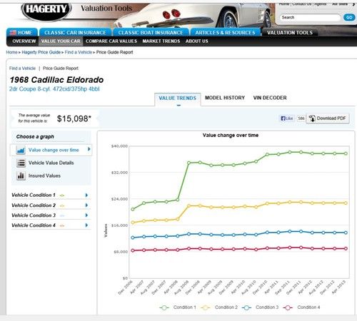The height and width of the screenshot is (321, 357).
Task: Click the Vehicle Condition 2 label
Action: point(34,205)
